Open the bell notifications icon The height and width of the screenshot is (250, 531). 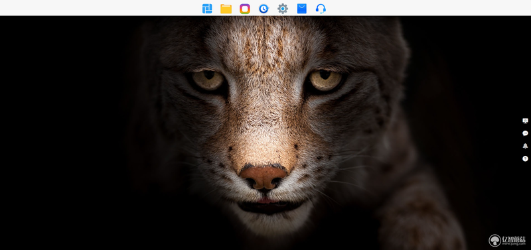click(525, 146)
